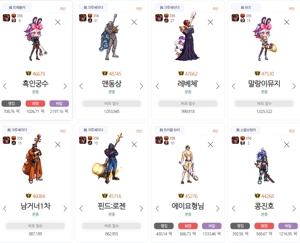Click the 356 level icon on 말랑이뮤지 card
300x243 pixels.
243,16
